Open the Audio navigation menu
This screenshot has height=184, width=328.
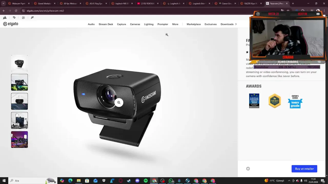point(91,24)
